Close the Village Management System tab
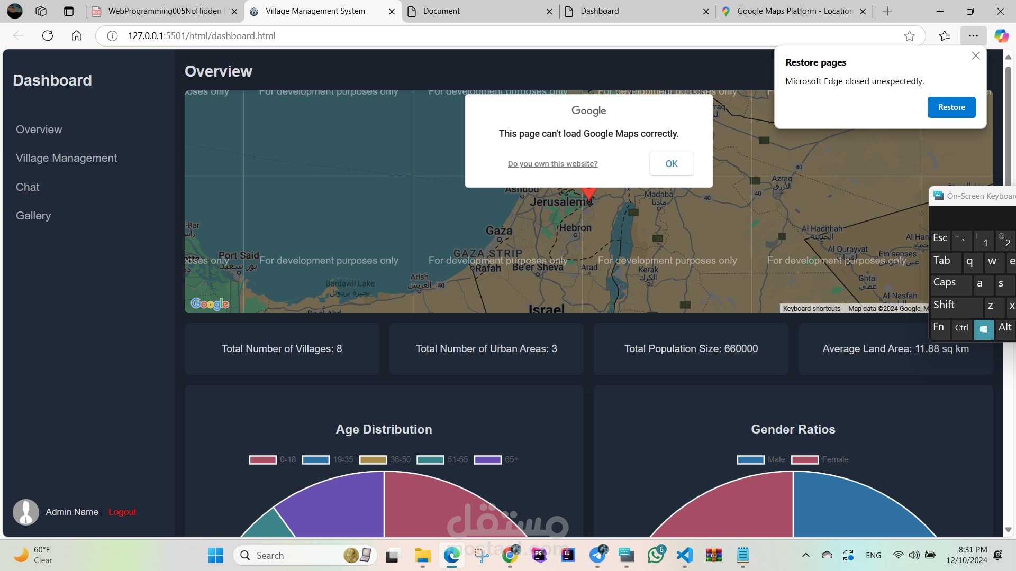The width and height of the screenshot is (1016, 571). 392,11
